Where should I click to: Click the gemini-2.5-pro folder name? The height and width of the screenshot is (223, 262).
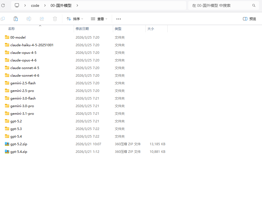pyautogui.click(x=22, y=91)
